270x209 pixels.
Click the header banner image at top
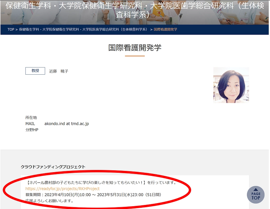click(x=135, y=12)
